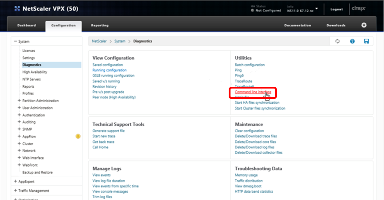
Task: Open Saved configuration link
Action: tap(108, 65)
